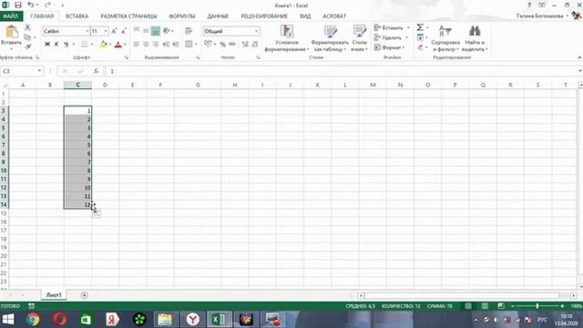
Task: Click the increase decimal icon
Action: click(x=245, y=45)
